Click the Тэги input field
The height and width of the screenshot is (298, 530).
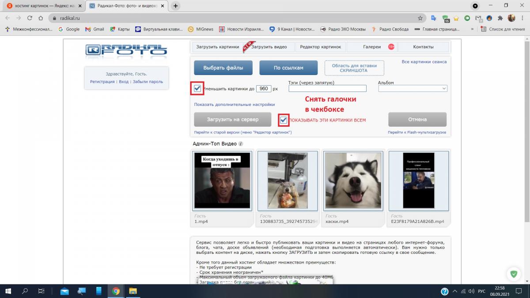tap(327, 89)
